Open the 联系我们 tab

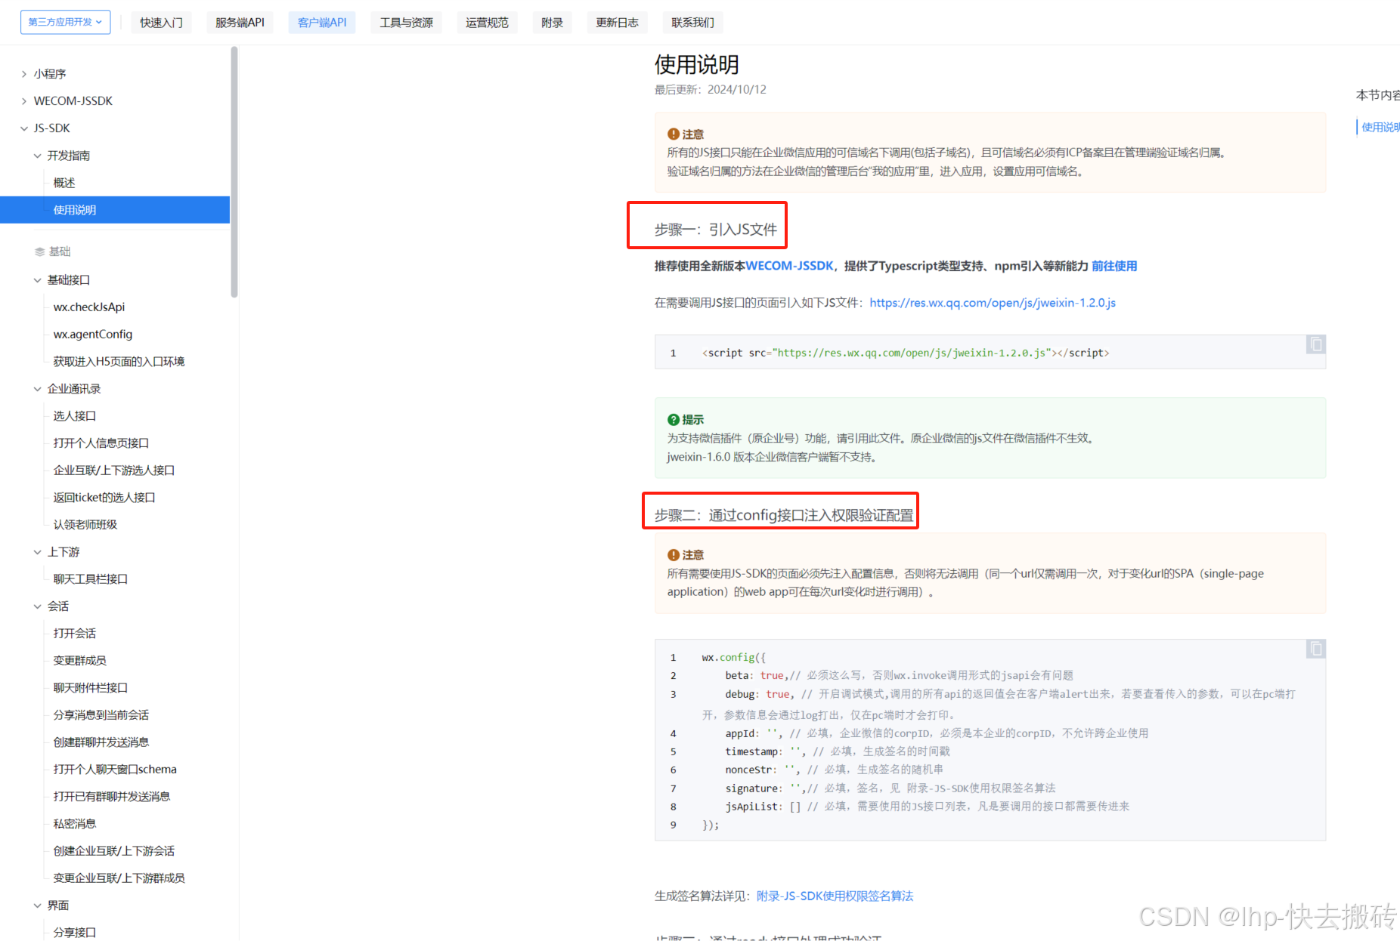pos(692,23)
